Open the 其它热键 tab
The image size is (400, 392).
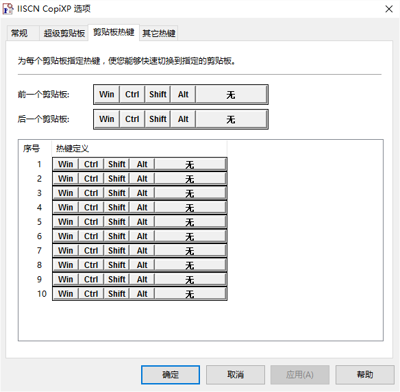[x=159, y=33]
